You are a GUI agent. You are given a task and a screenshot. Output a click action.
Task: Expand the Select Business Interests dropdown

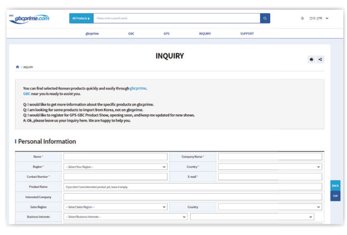pyautogui.click(x=125, y=217)
